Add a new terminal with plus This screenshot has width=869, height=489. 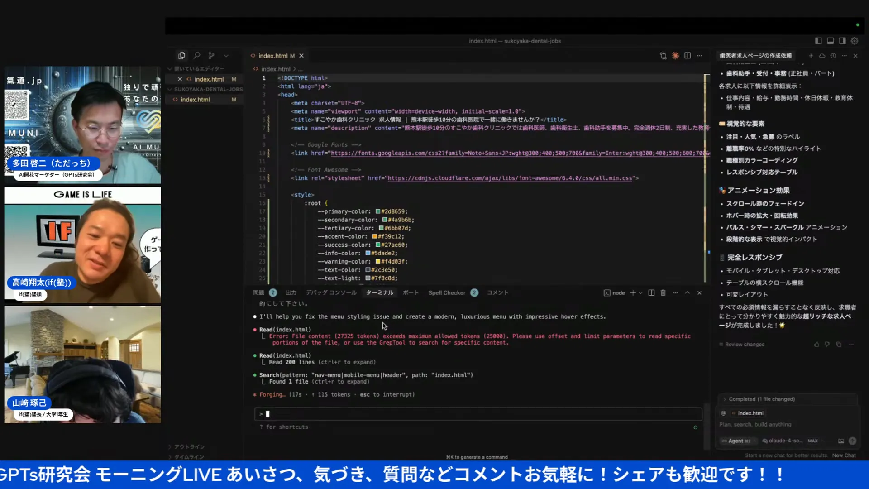[x=633, y=293]
